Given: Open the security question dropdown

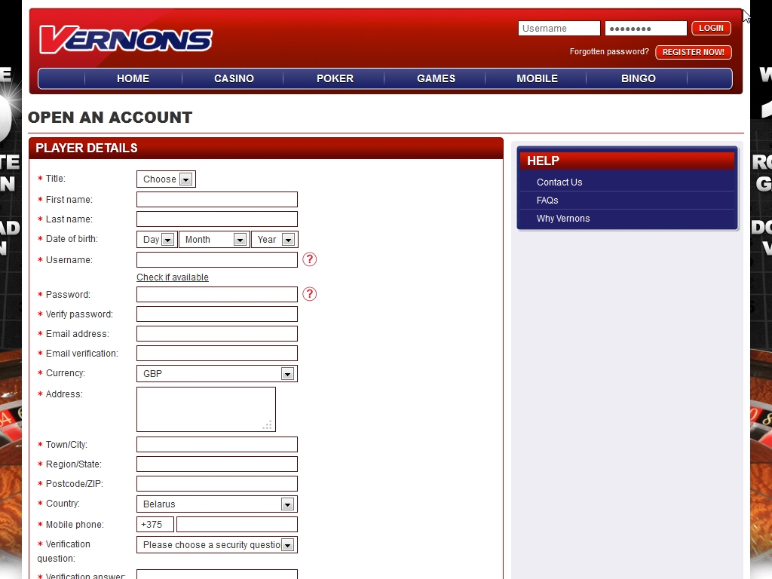Looking at the screenshot, I should (217, 545).
